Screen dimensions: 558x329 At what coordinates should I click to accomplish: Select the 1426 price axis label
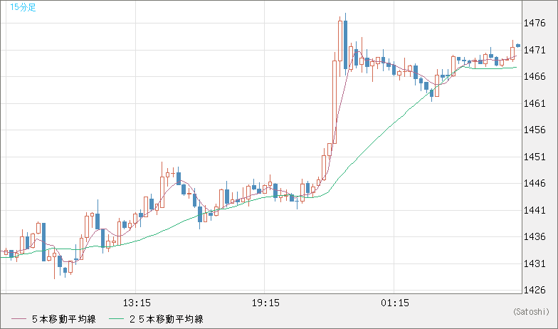[x=535, y=291]
